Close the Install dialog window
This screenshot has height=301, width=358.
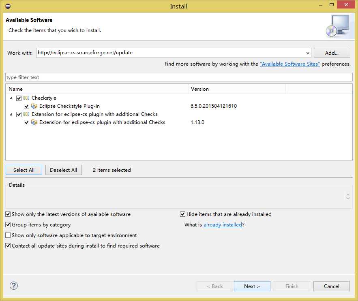(x=346, y=5)
